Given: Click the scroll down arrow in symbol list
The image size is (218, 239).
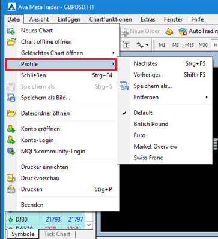Looking at the screenshot, I should 89,225.
